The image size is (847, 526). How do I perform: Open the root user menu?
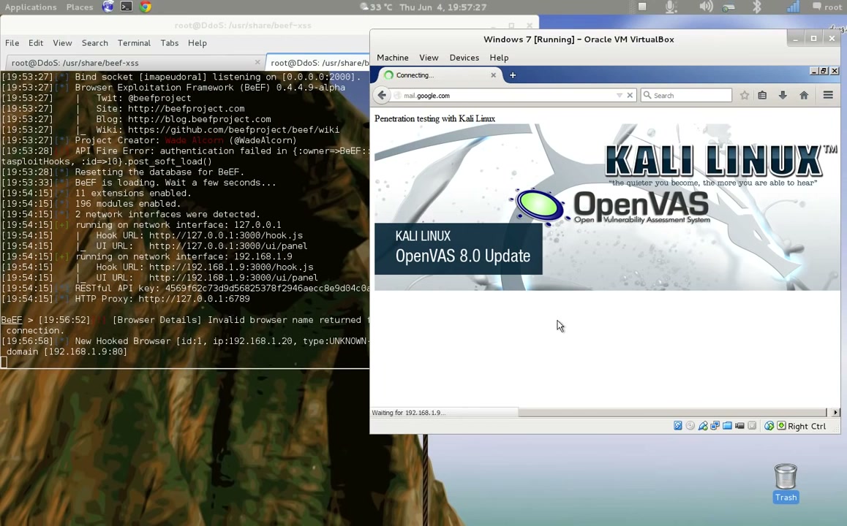pyautogui.click(x=827, y=7)
